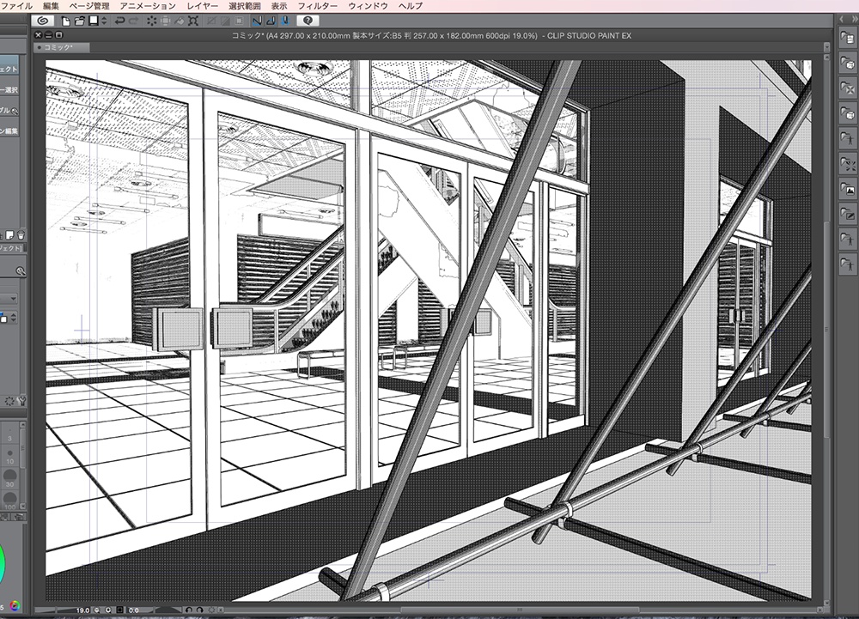Select brush size 100 preset

[9, 501]
